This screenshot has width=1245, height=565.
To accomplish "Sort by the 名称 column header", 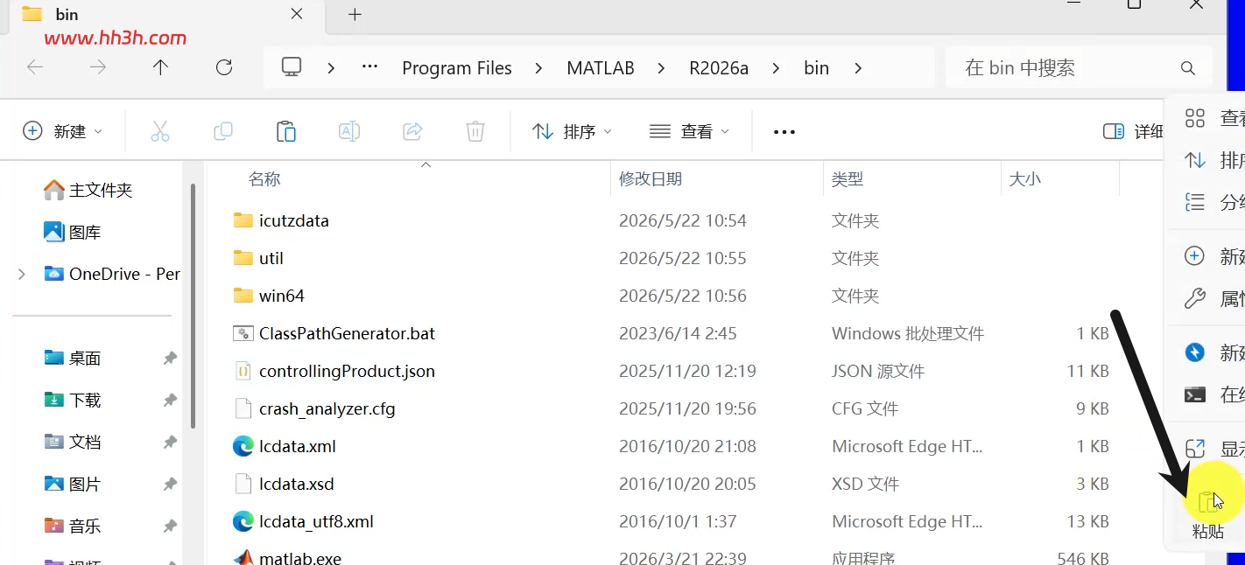I will pos(264,179).
